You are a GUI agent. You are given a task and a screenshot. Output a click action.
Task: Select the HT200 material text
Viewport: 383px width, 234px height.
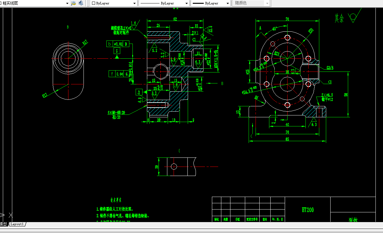308,210
